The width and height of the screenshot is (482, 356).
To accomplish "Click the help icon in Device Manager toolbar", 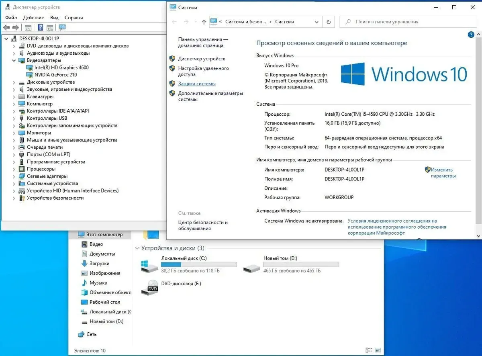I will [x=40, y=28].
